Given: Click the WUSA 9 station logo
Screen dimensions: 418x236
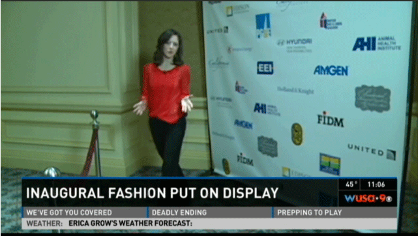Looking at the screenshot, I should click(368, 198).
